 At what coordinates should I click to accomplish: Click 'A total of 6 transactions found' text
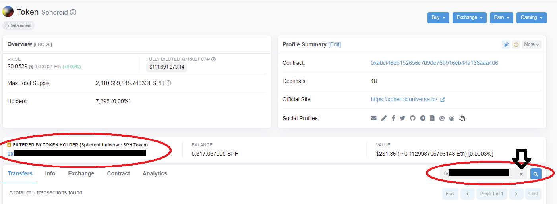(46, 192)
